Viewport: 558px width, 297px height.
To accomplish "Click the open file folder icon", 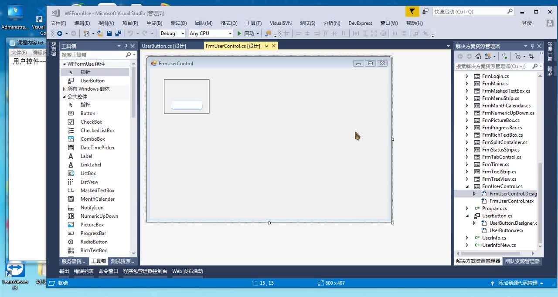I will pyautogui.click(x=100, y=33).
